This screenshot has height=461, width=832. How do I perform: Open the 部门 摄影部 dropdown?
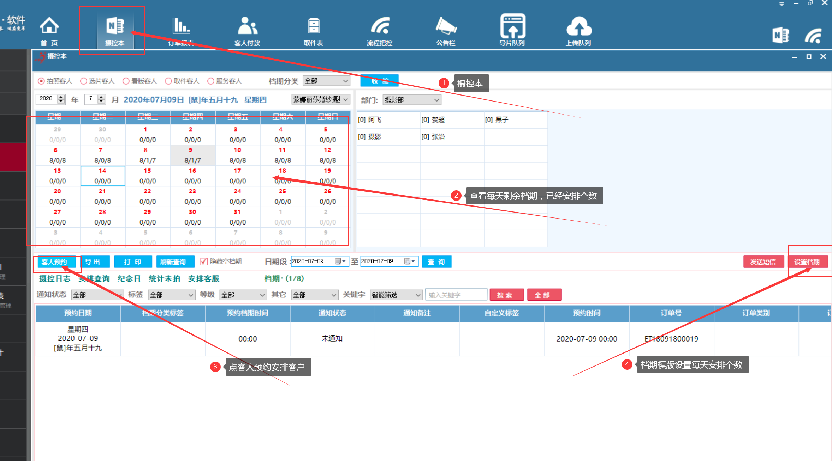tap(412, 100)
